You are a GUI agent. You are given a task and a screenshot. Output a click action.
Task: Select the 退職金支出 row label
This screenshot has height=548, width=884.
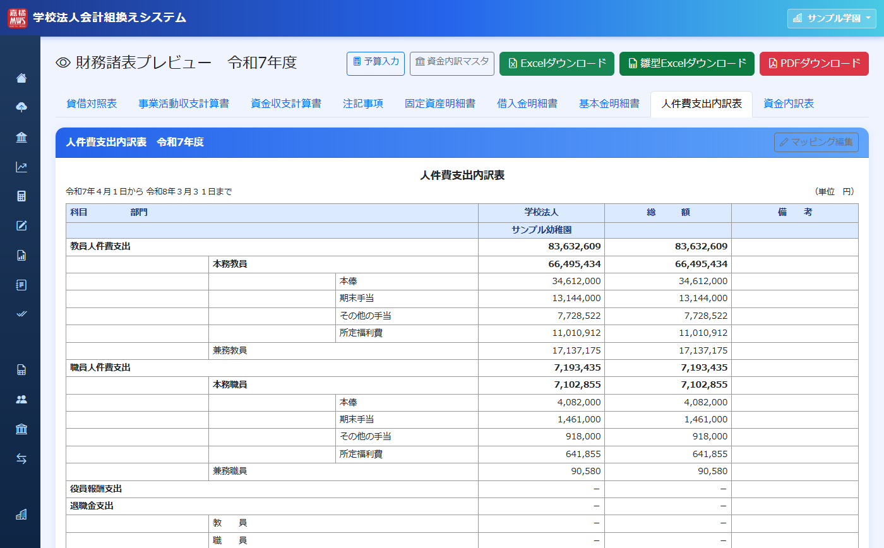pos(92,506)
